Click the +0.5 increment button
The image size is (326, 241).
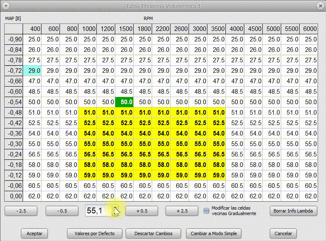coord(142,211)
